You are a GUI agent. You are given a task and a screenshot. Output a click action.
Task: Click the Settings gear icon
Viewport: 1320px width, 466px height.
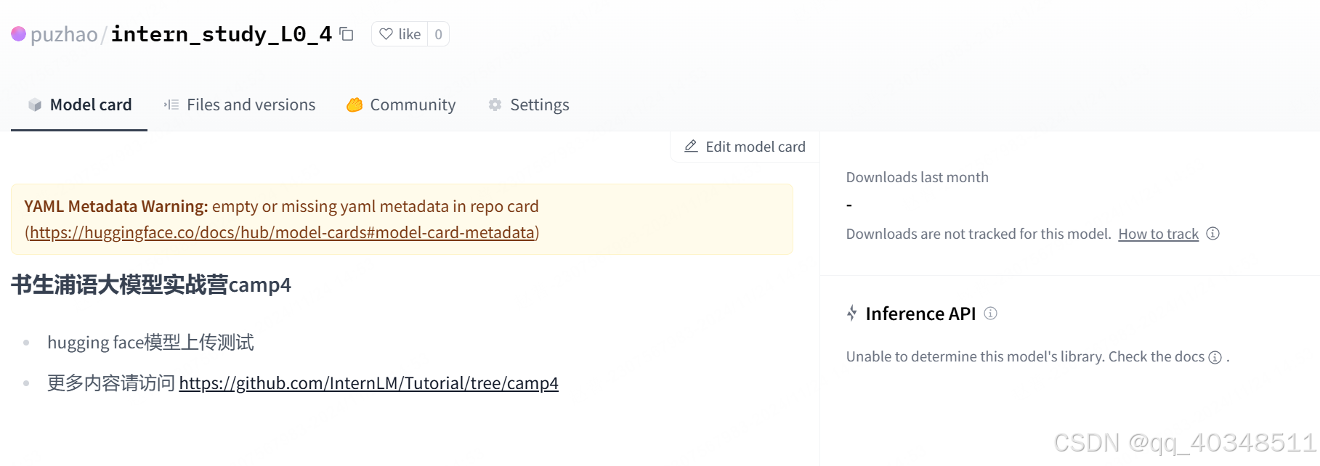[495, 105]
